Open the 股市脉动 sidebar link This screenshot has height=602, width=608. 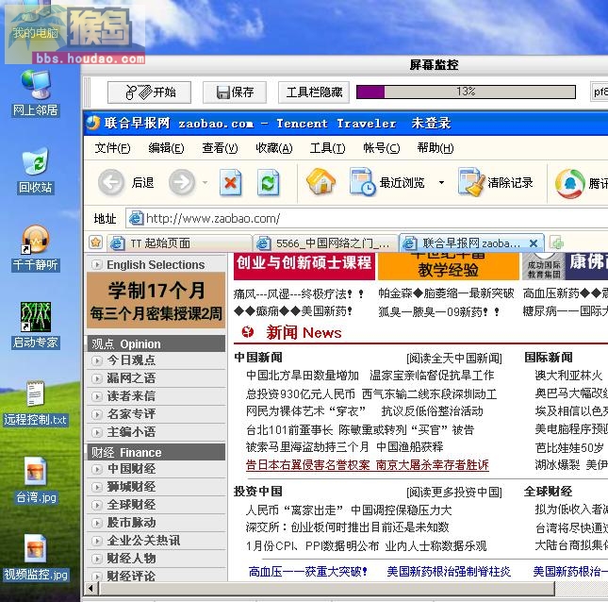[x=131, y=523]
